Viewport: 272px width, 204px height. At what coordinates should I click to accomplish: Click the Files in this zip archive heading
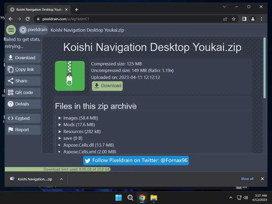[x=96, y=106]
